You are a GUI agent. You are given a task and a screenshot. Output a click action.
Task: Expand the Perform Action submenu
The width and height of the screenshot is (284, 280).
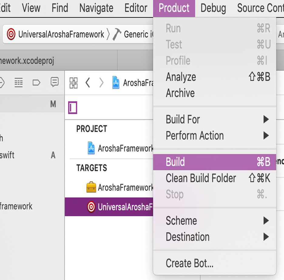point(215,135)
